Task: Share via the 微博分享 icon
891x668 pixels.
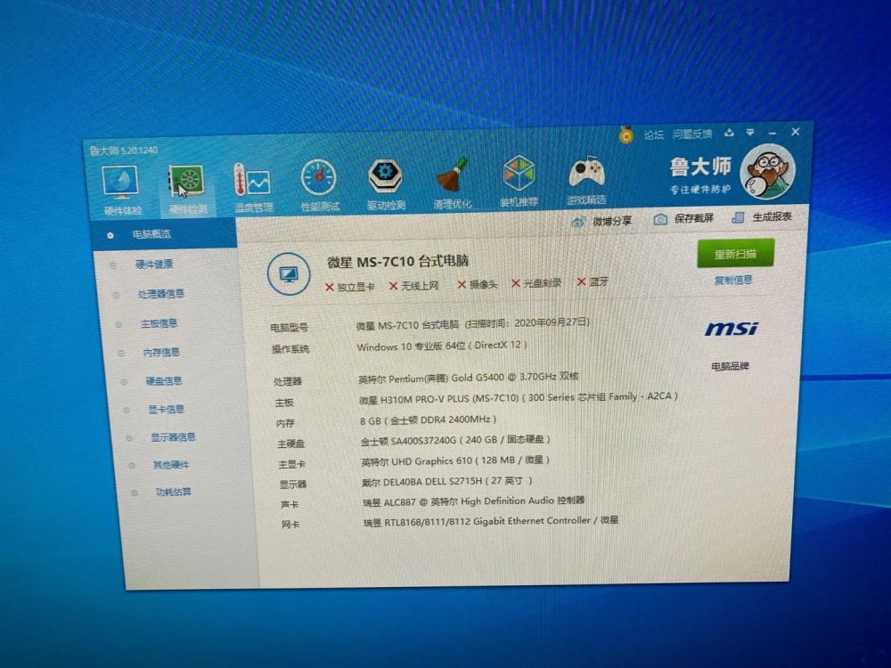Action: (579, 220)
